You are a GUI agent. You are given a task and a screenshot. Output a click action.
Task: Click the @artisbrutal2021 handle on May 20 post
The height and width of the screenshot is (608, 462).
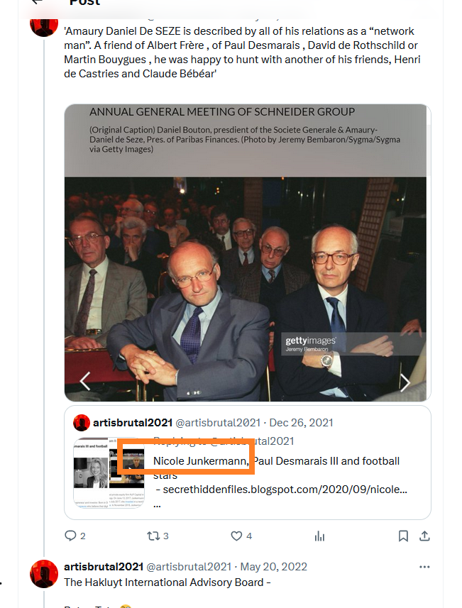[189, 567]
